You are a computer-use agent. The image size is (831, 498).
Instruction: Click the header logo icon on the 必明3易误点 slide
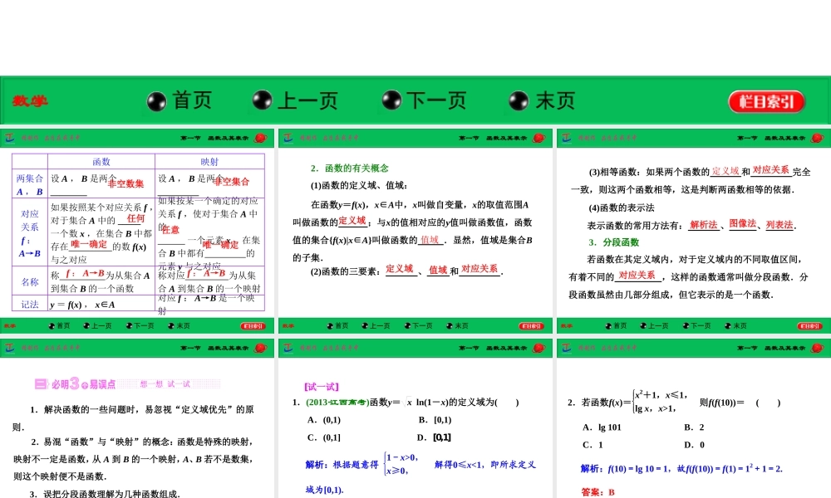pos(10,347)
